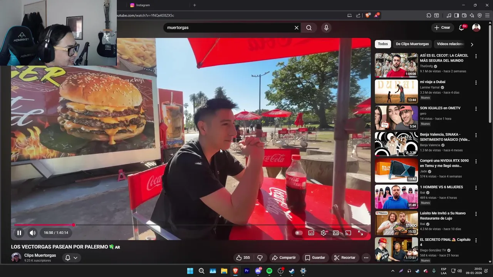This screenshot has width=493, height=277.
Task: Open the browser extensions puzzle icon
Action: point(429,15)
